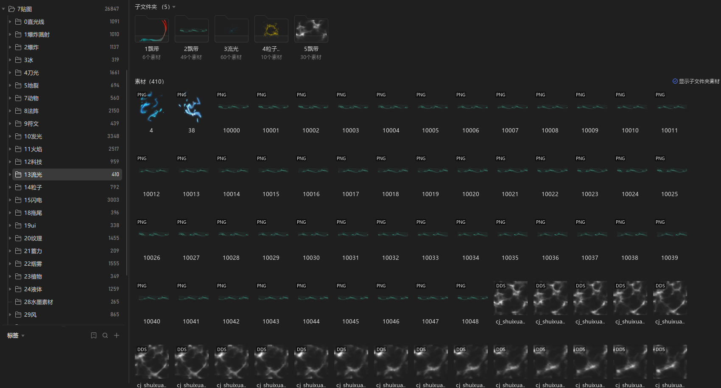Select the 22烟雾 folder
Screen dimensions: 721x388
pos(33,264)
